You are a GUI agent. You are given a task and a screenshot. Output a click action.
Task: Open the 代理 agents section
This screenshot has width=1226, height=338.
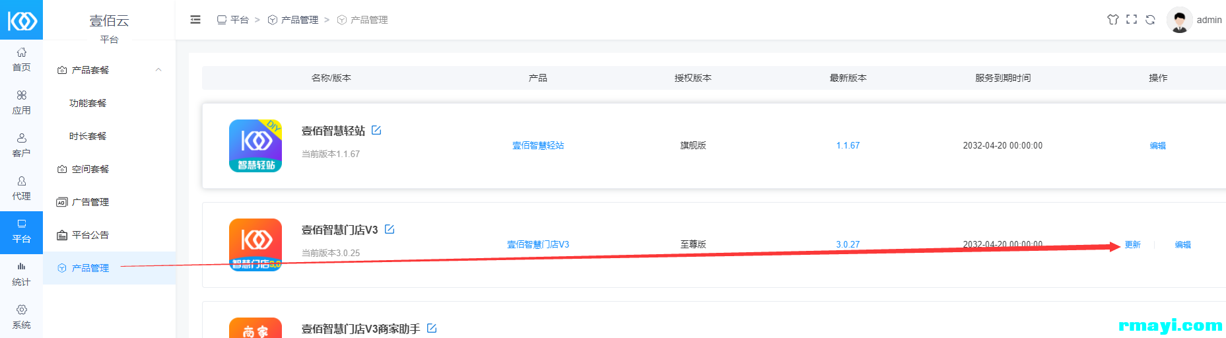[21, 188]
